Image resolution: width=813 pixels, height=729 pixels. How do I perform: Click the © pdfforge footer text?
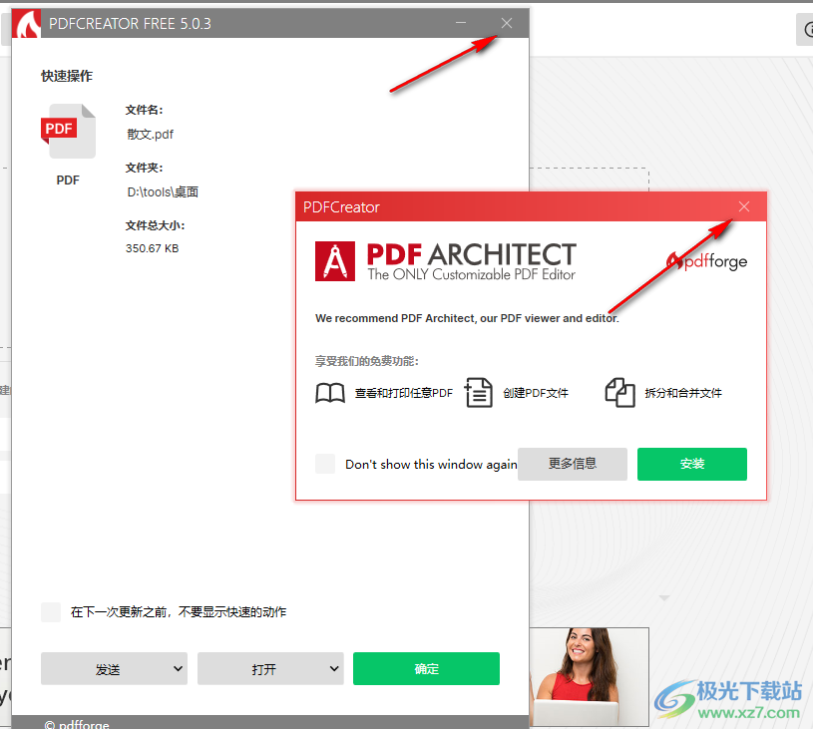[77, 724]
